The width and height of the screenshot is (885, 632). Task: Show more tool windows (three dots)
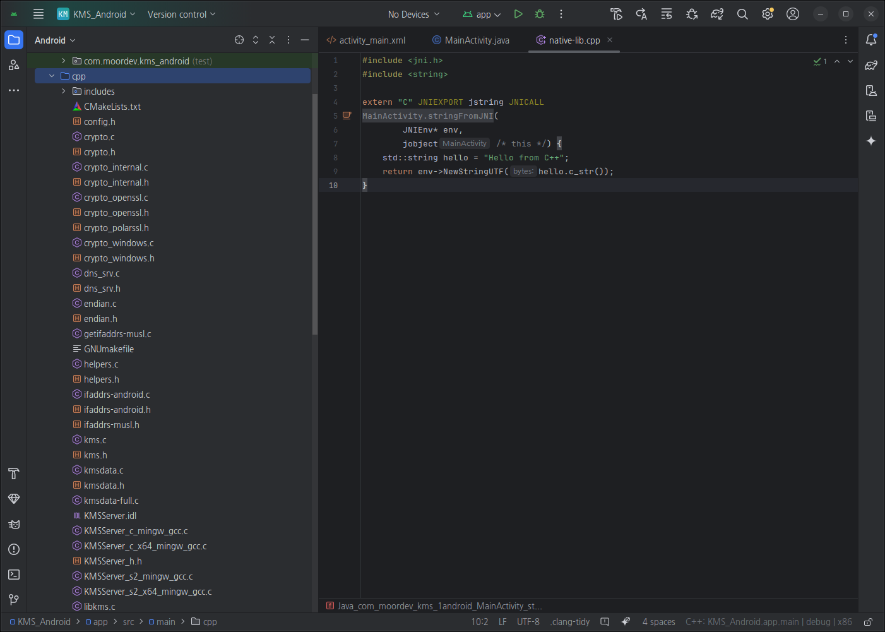(x=14, y=90)
